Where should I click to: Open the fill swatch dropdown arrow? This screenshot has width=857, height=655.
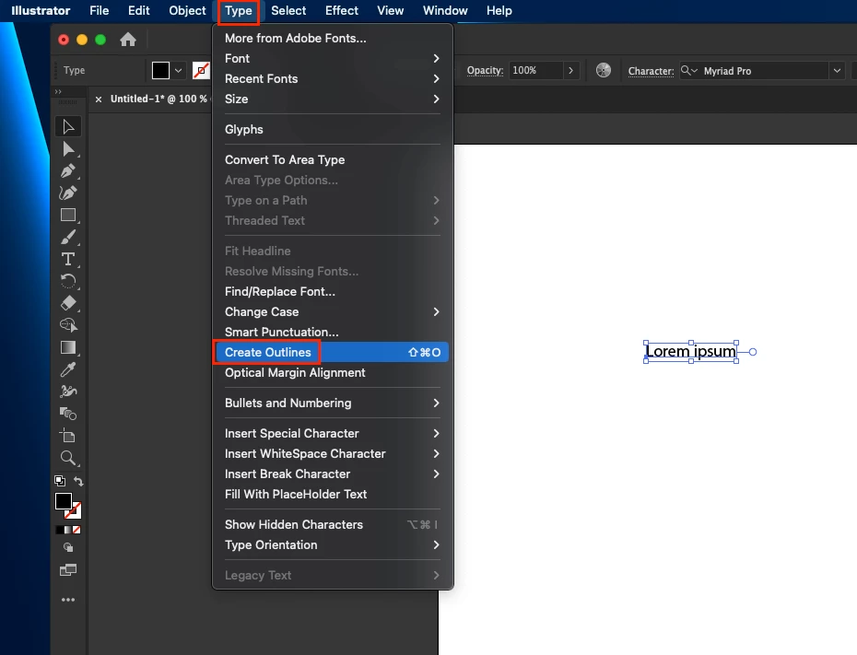click(178, 70)
